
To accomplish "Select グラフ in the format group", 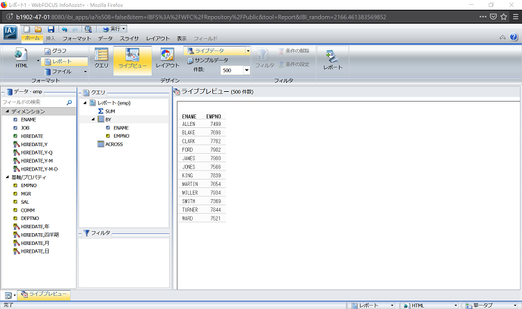I will [58, 51].
